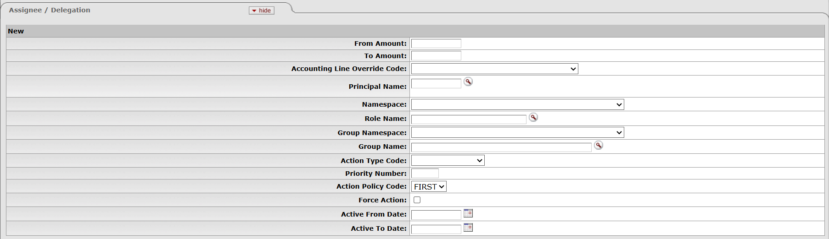829x239 pixels.
Task: Select the Assignee / Delegation tab title
Action: click(x=50, y=10)
